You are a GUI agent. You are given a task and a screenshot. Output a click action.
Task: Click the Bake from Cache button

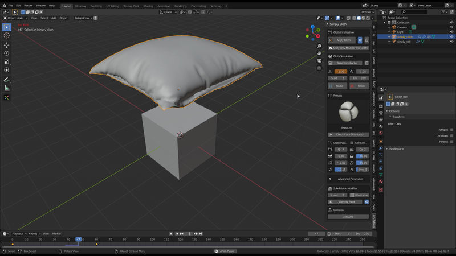[345, 63]
